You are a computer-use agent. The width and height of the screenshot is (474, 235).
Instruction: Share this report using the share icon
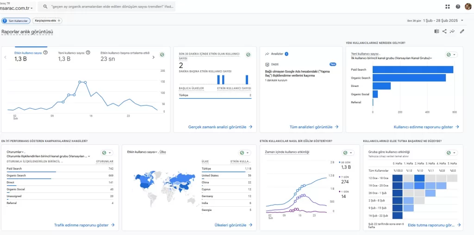[x=444, y=31]
